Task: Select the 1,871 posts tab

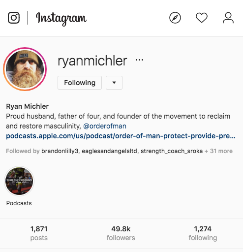Action: tap(39, 233)
